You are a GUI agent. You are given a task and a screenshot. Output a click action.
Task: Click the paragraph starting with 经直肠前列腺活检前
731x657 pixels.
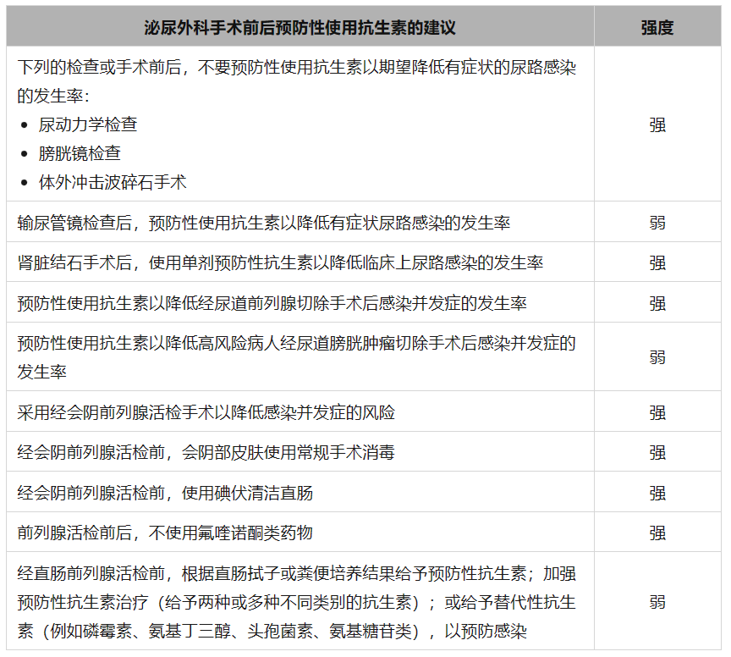pyautogui.click(x=296, y=602)
